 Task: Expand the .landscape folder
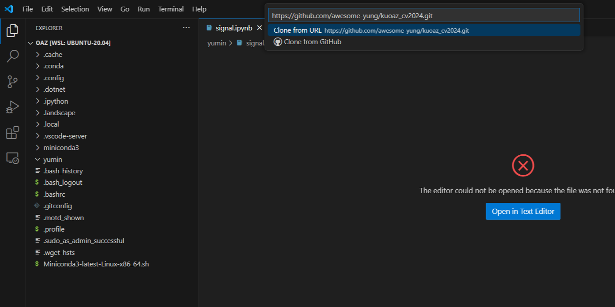(x=38, y=113)
